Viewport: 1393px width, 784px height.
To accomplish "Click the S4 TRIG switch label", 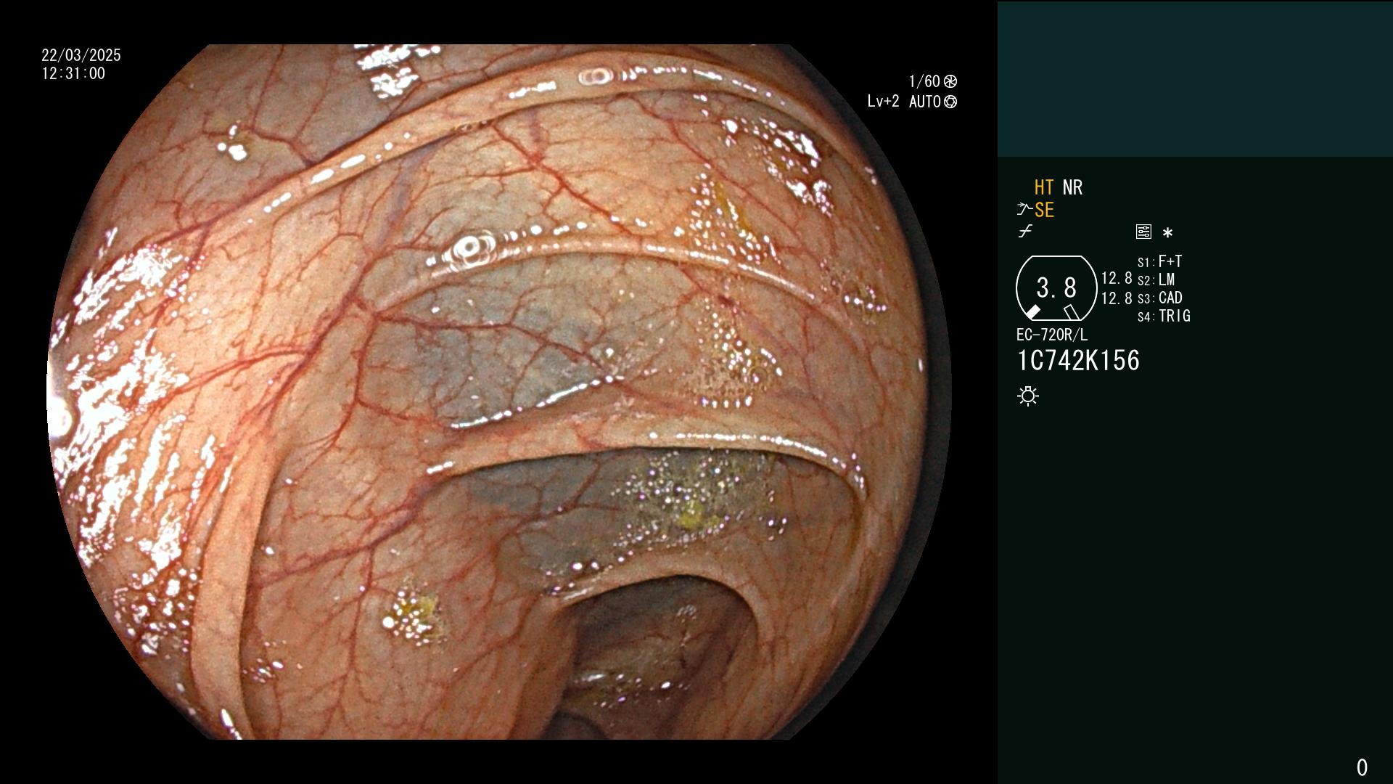I will point(1164,316).
